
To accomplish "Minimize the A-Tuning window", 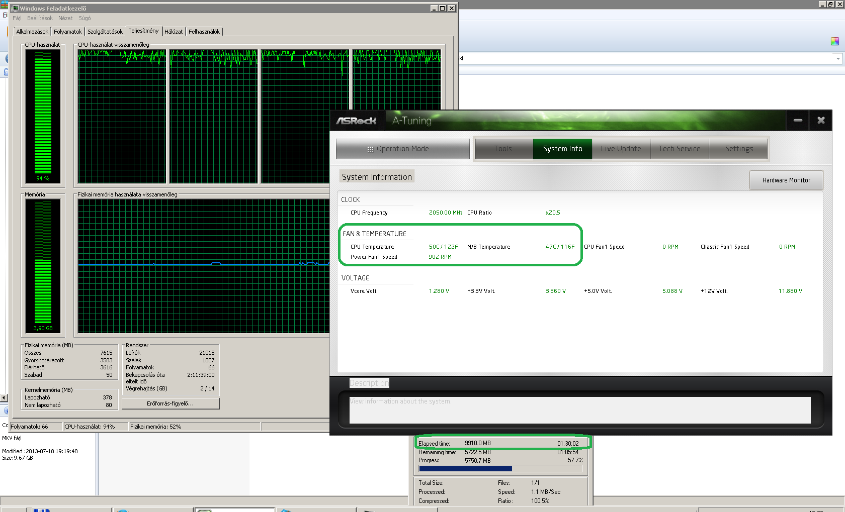I will (x=798, y=121).
